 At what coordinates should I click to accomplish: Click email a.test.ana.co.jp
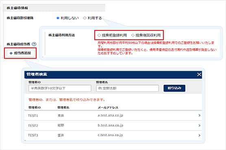pos(111,116)
